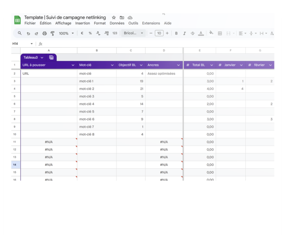Toggle bold formatting
Screen dimensions: 284x235
coord(176,34)
